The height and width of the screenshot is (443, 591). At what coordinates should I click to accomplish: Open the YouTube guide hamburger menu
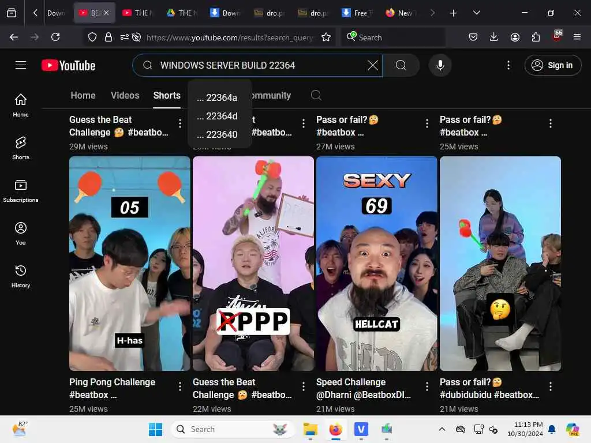pos(21,65)
